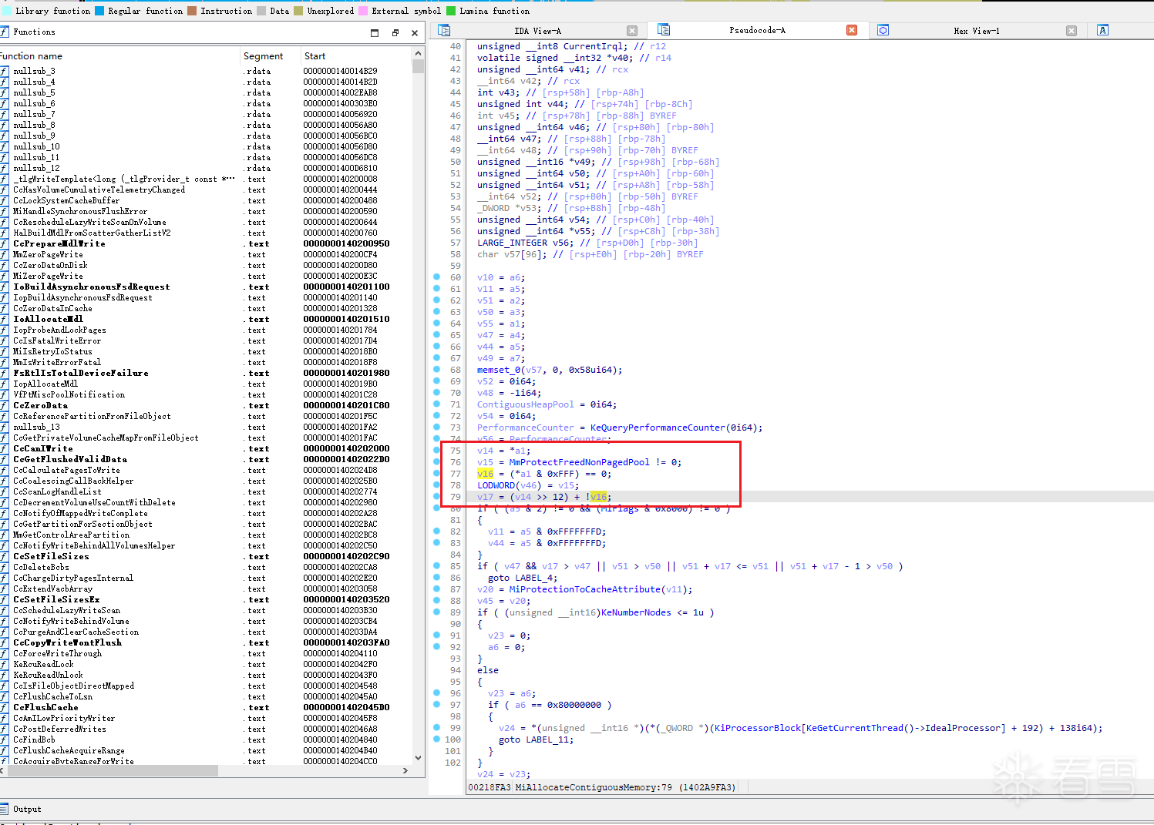
Task: Click the KiProcessorBlock symbol in pseudocode
Action: (x=756, y=728)
